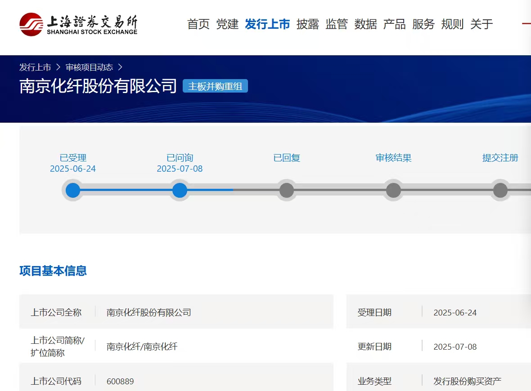Viewport: 531px width, 391px height.
Task: Open the 数据 menu item
Action: (365, 24)
